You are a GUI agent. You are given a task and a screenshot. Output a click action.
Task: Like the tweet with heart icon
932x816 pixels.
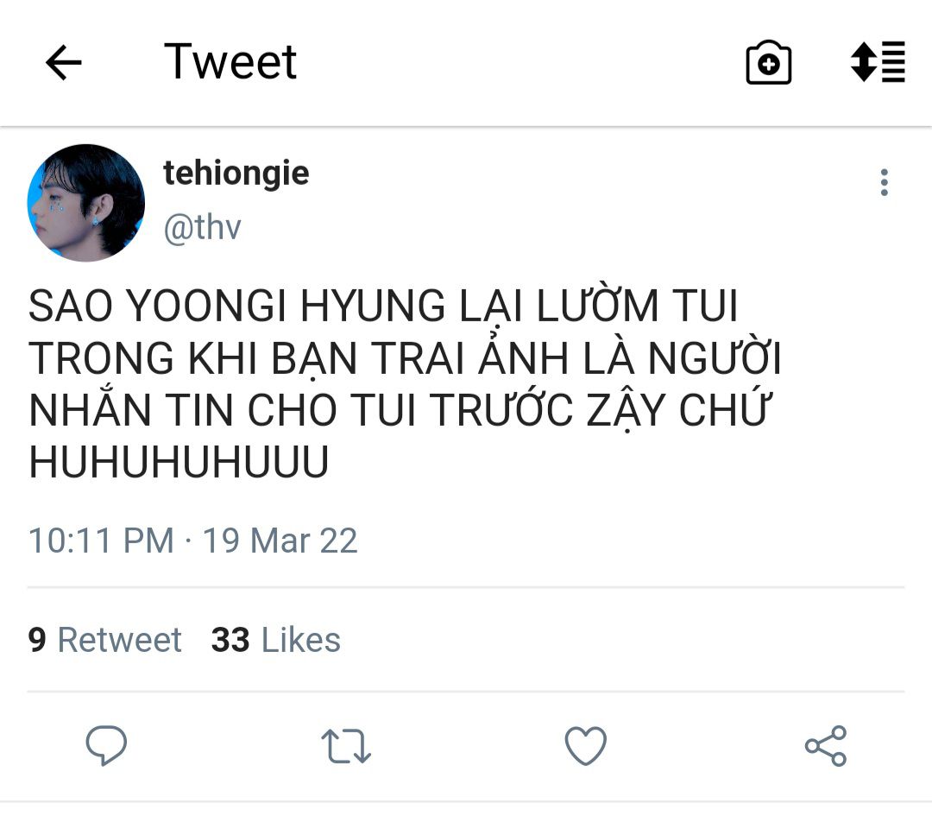coord(585,745)
